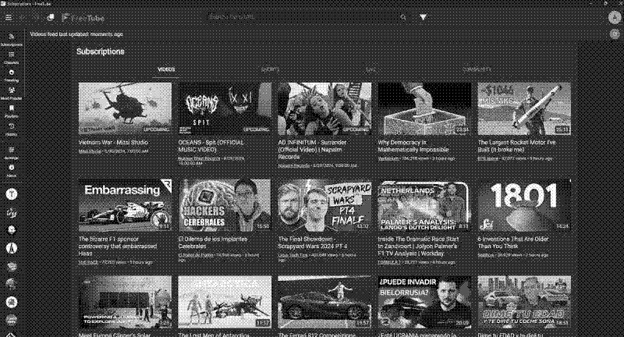
Task: Open Subscriptions in the sidebar
Action: coord(12,40)
